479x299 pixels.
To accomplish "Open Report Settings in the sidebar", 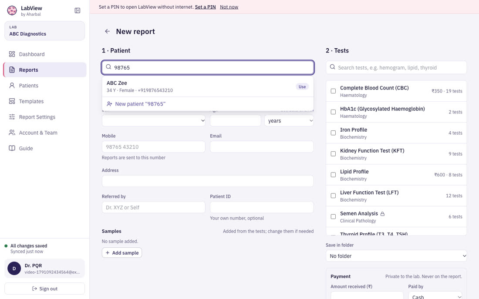I will click(x=44, y=117).
